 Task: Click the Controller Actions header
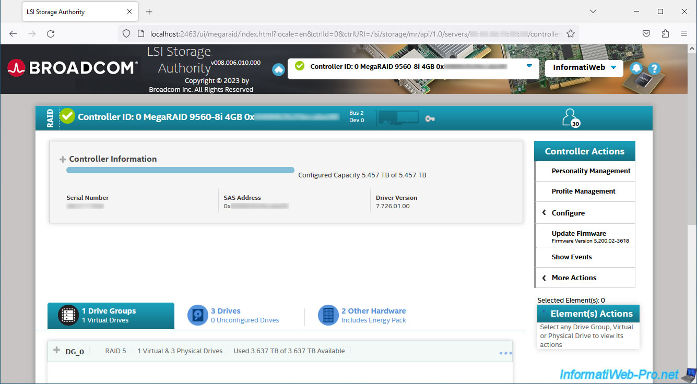pyautogui.click(x=585, y=151)
